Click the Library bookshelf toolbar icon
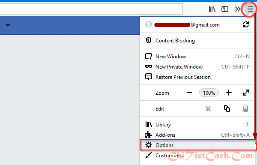Viewport: 257px width, 165px height. pyautogui.click(x=212, y=9)
